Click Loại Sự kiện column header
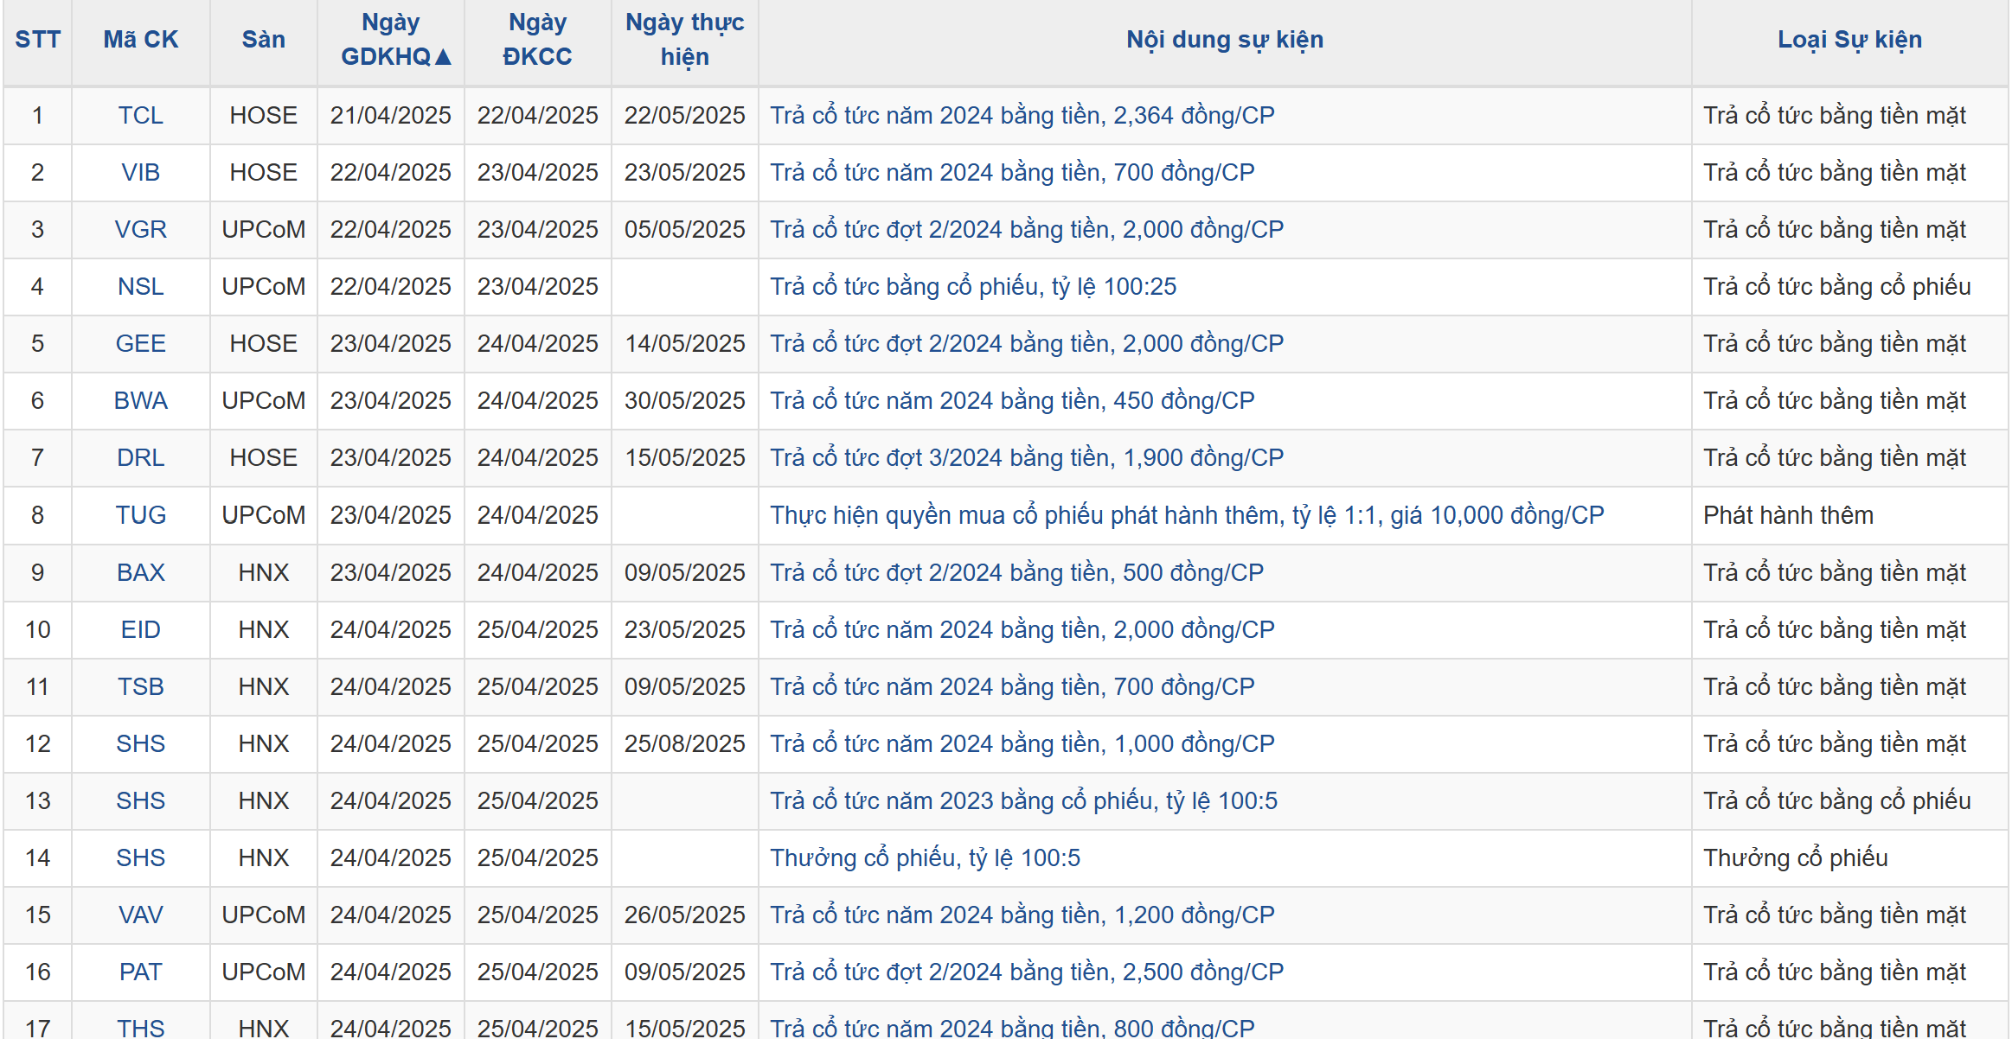The image size is (2012, 1039). point(1849,40)
